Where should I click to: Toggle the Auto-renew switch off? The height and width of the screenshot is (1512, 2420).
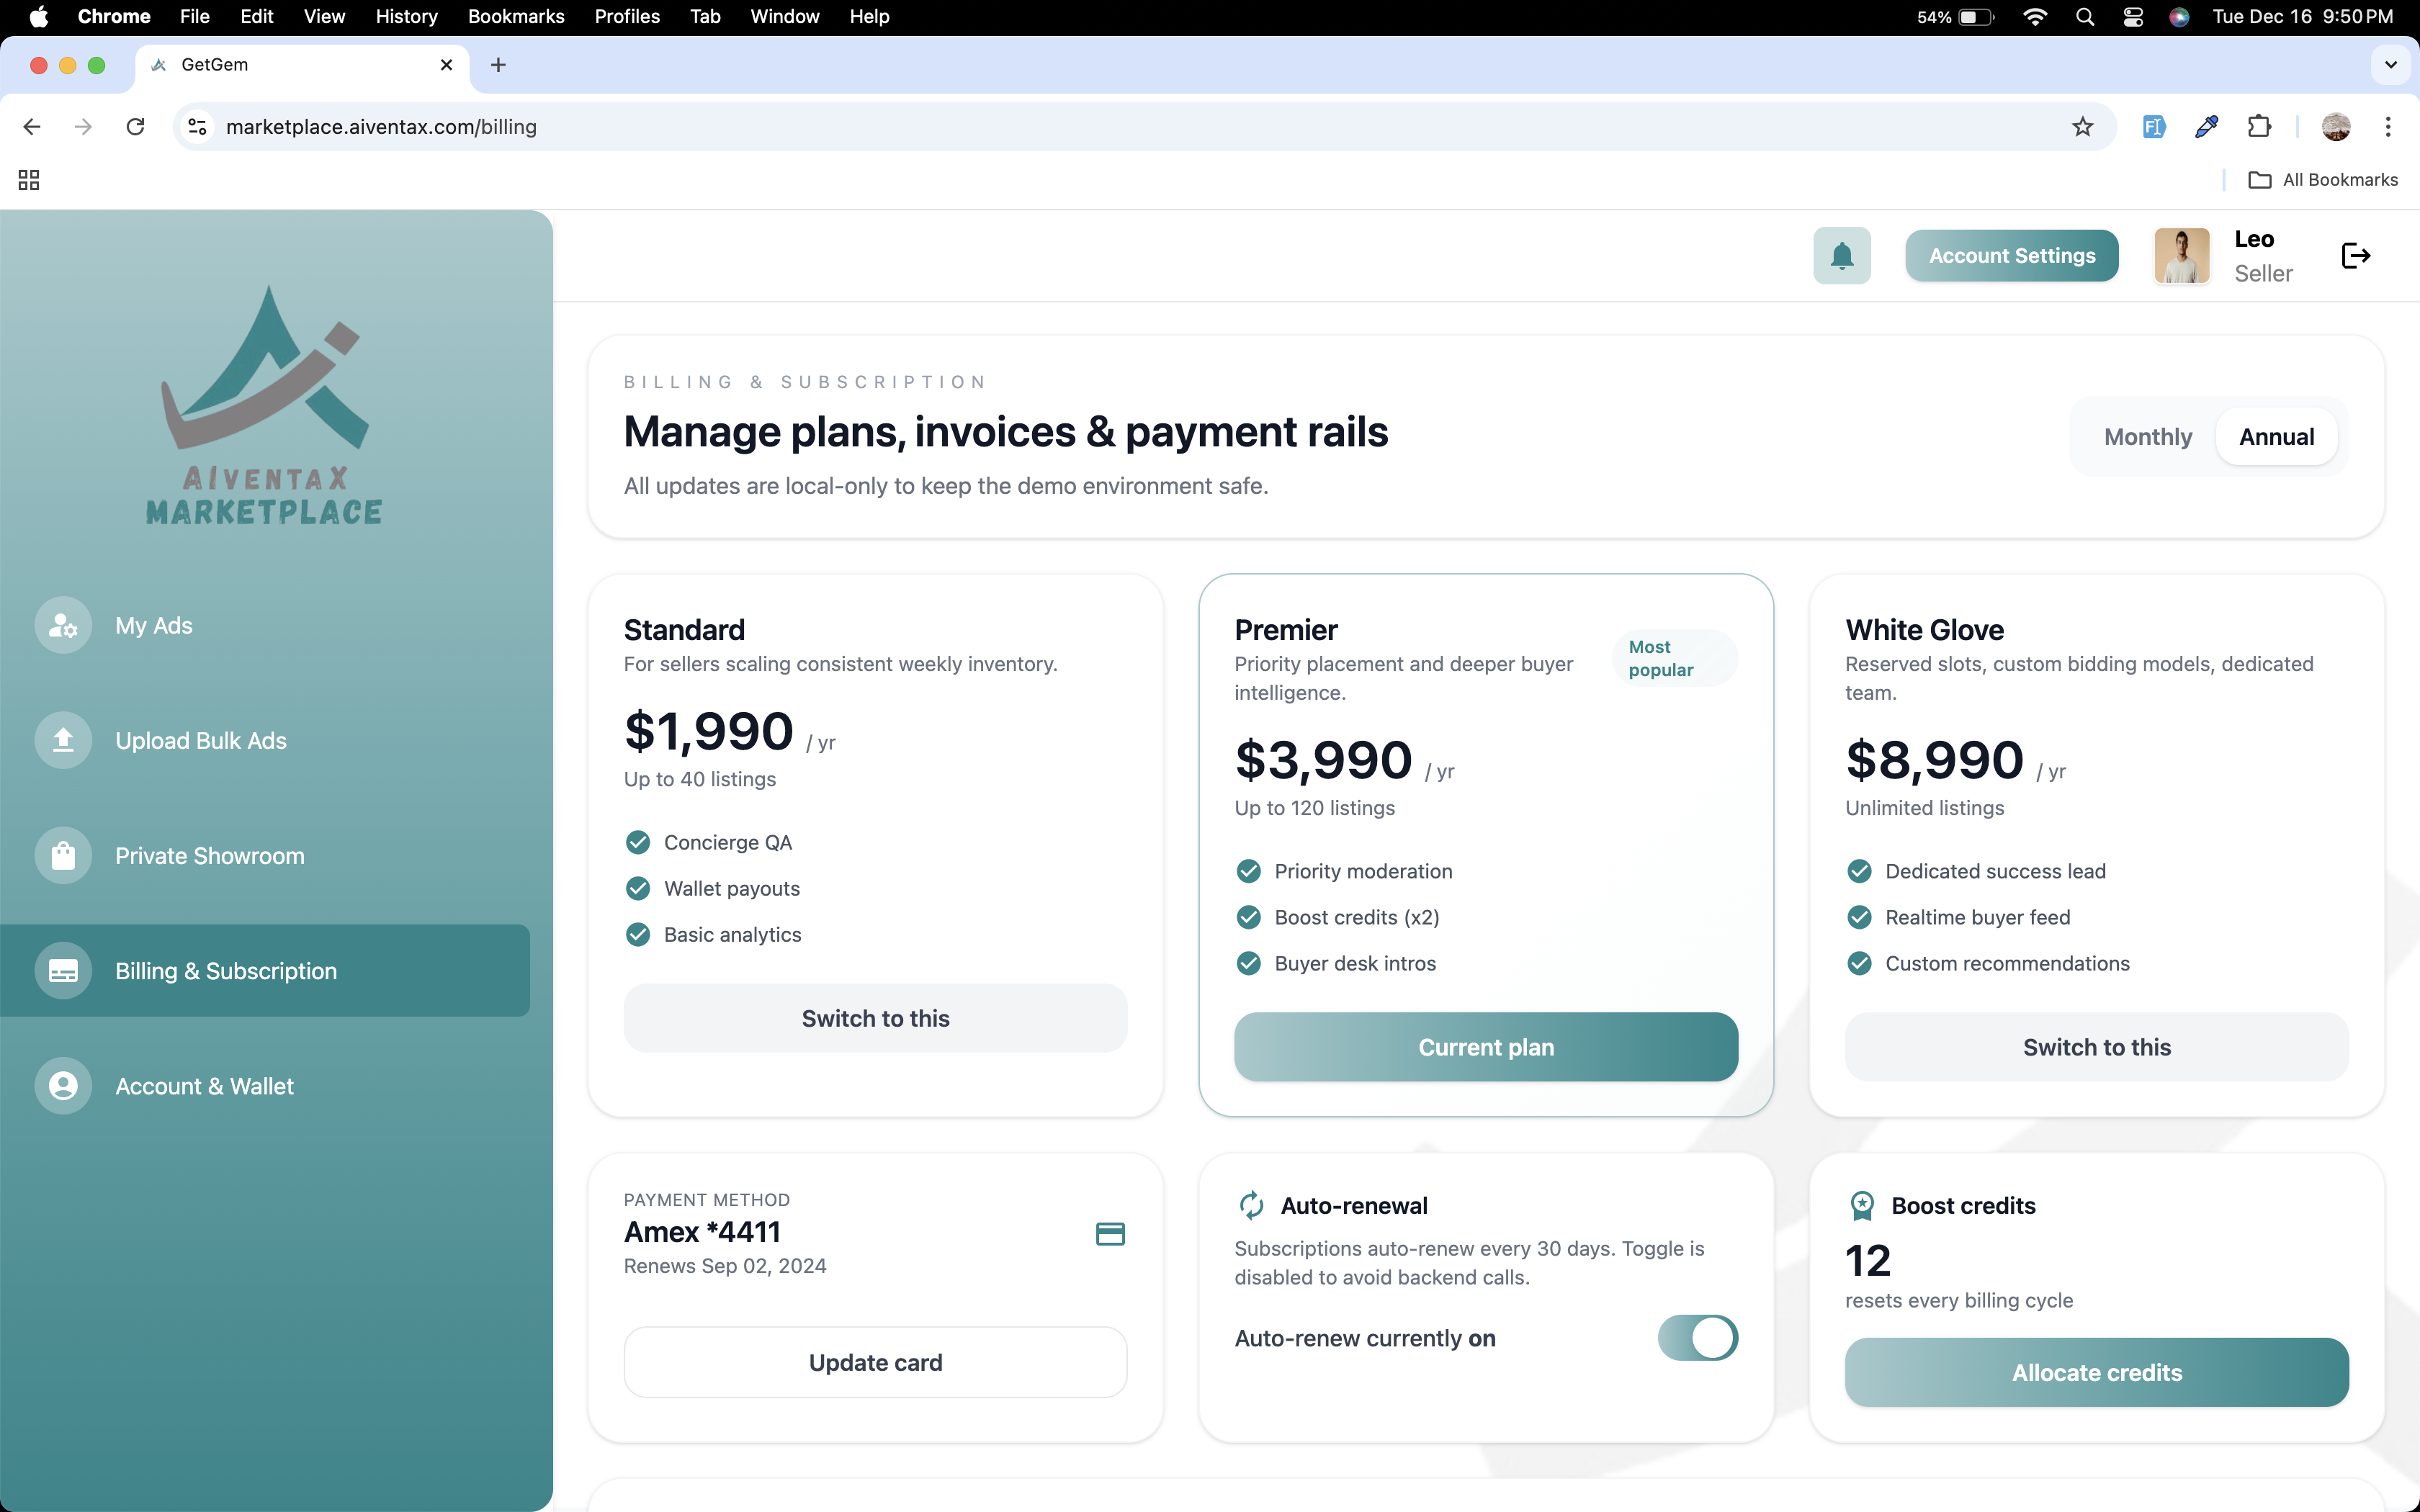[1697, 1338]
